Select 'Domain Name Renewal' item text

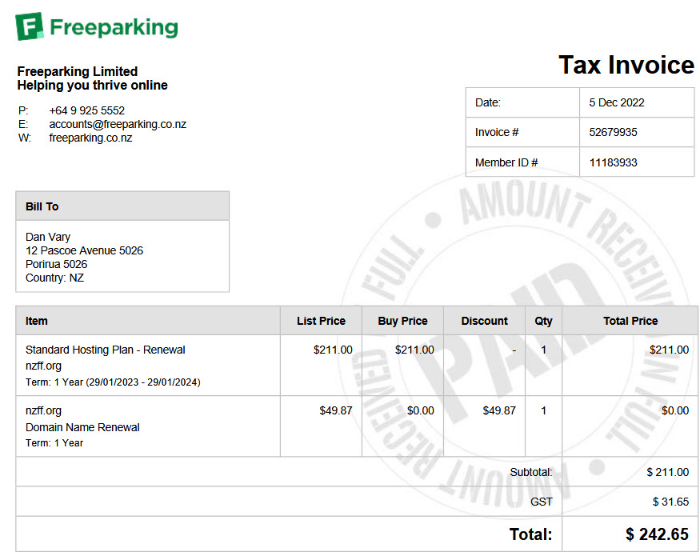(x=82, y=427)
